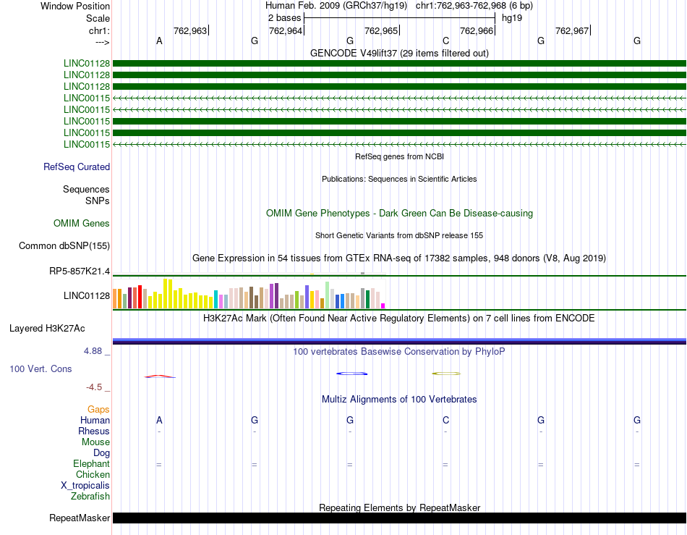
Task: Open 'Multiz Alignments of 100 Vertebrates' title
Action: 399,399
